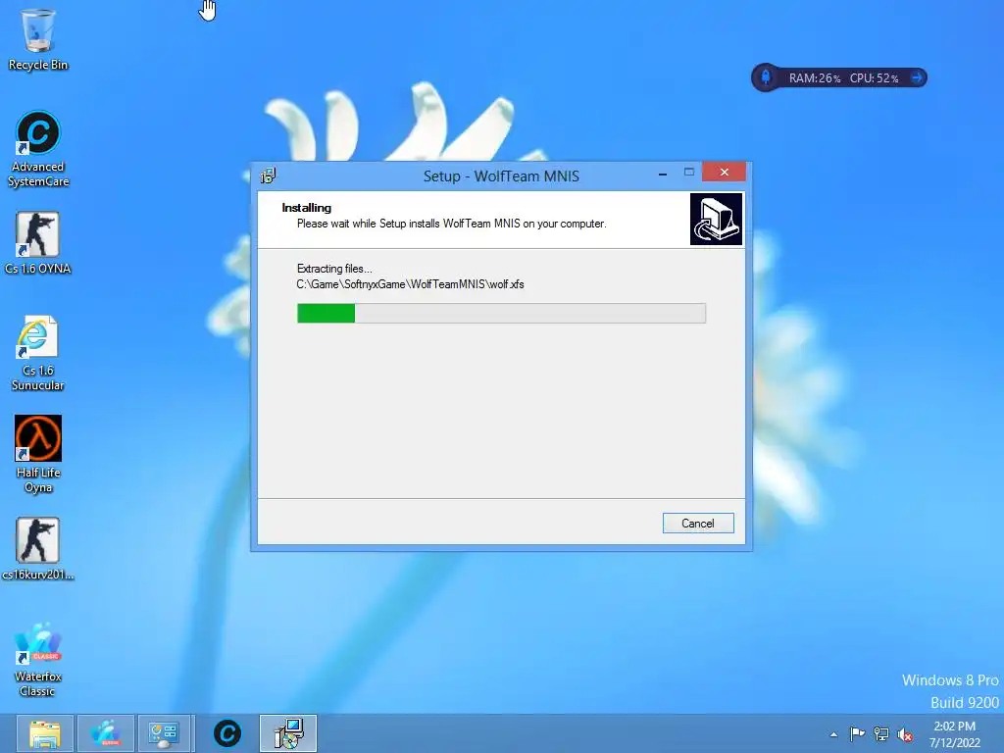Open File Explorer from the taskbar

click(x=45, y=733)
